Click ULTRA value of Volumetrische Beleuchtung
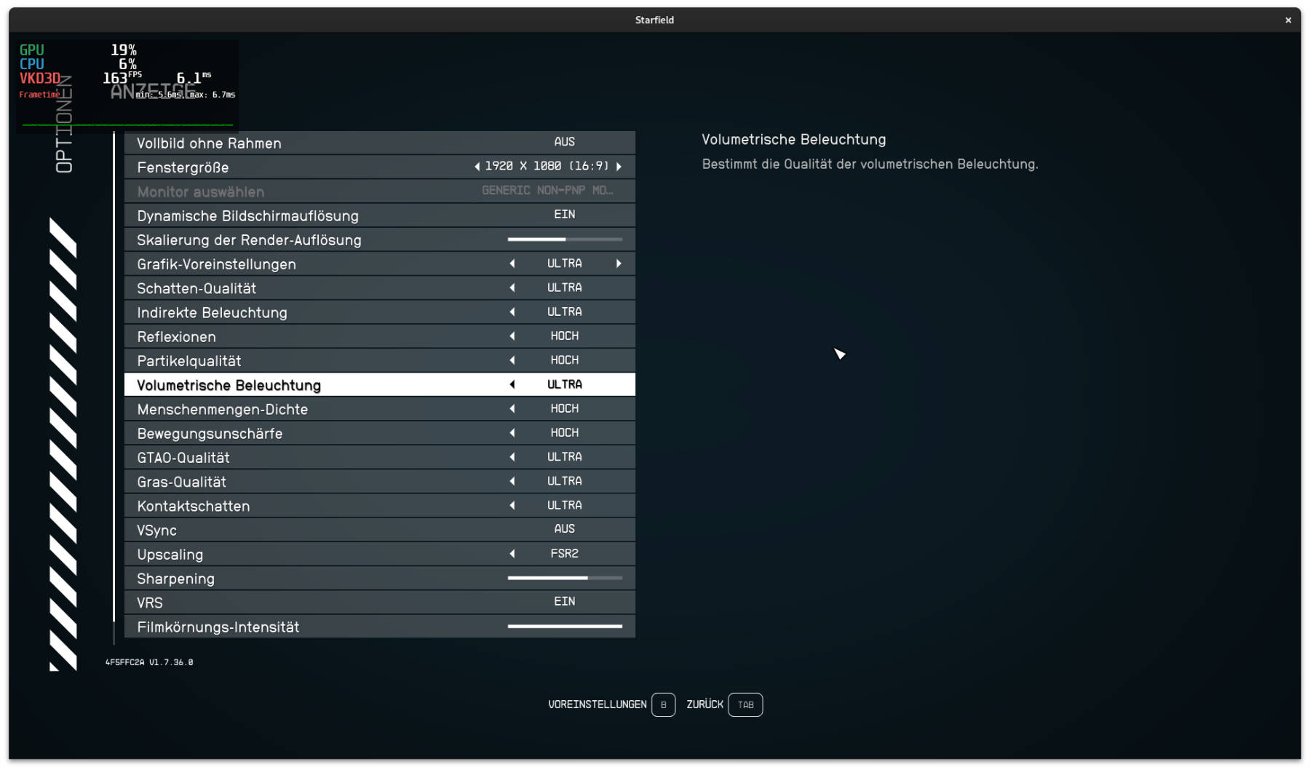The image size is (1310, 770). coord(565,384)
